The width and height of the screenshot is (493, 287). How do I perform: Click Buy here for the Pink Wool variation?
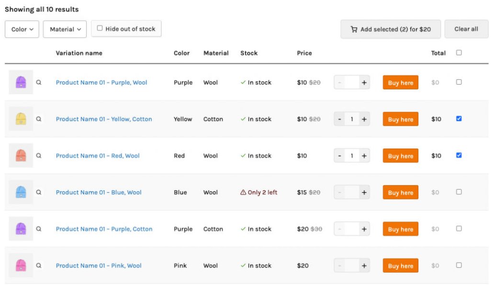pyautogui.click(x=400, y=265)
